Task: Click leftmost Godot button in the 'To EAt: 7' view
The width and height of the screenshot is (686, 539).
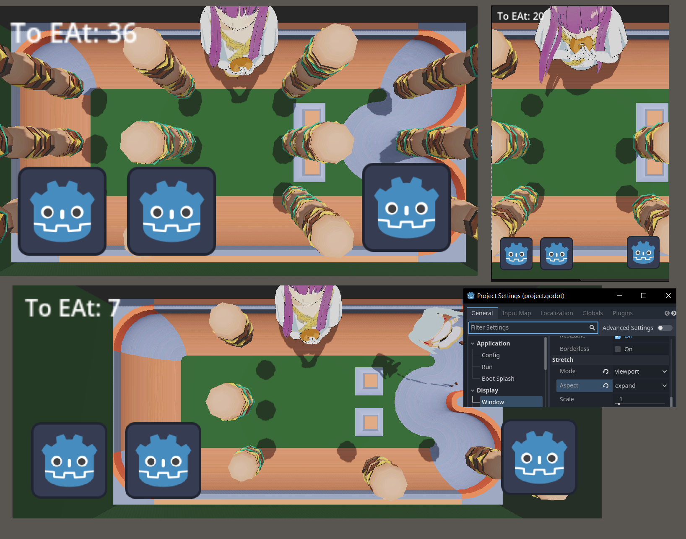Action: coord(70,461)
